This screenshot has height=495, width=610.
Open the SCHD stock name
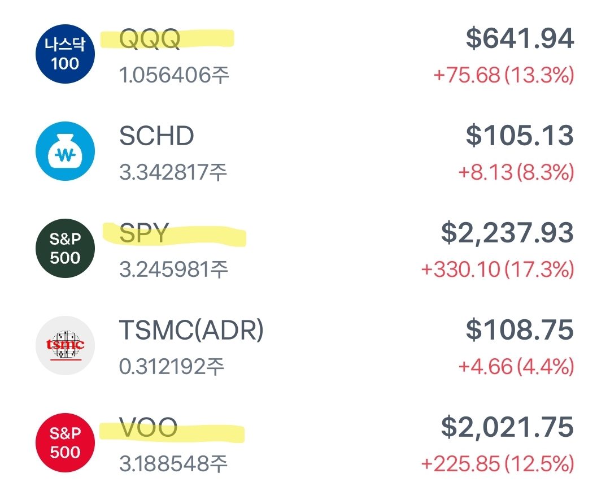(x=156, y=136)
